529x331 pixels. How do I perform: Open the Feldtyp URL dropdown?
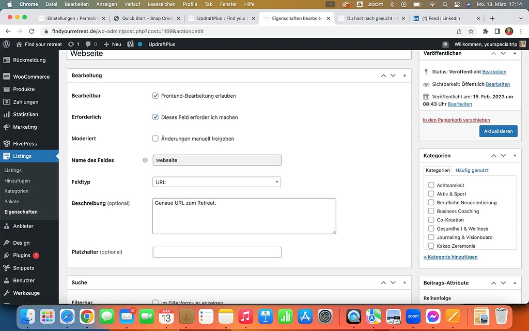pyautogui.click(x=216, y=182)
